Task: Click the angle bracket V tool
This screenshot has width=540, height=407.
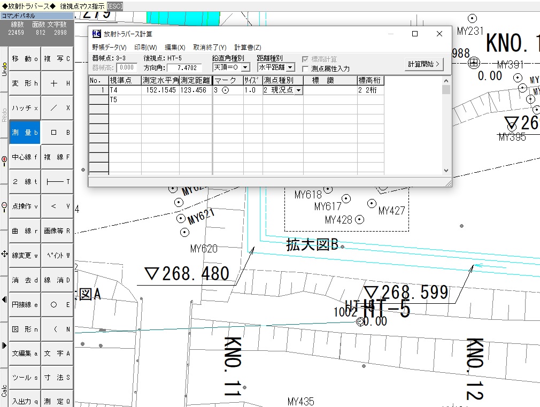Action: coord(57,206)
